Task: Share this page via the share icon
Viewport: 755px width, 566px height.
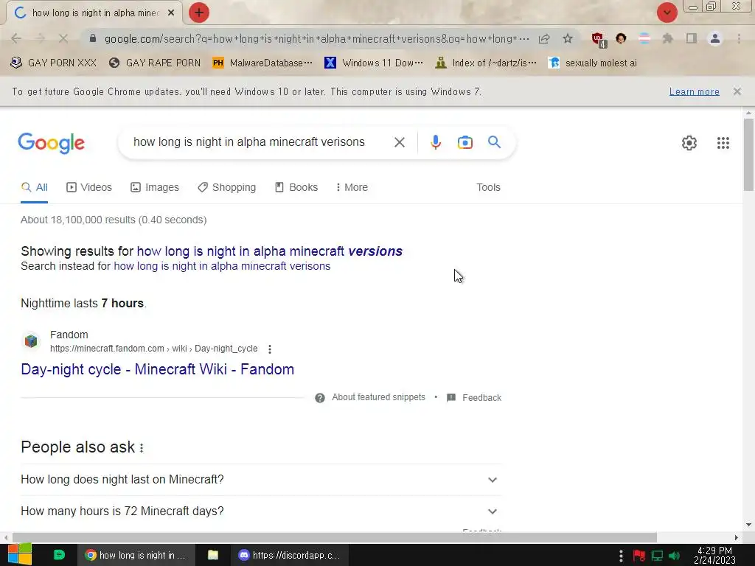Action: (x=544, y=38)
